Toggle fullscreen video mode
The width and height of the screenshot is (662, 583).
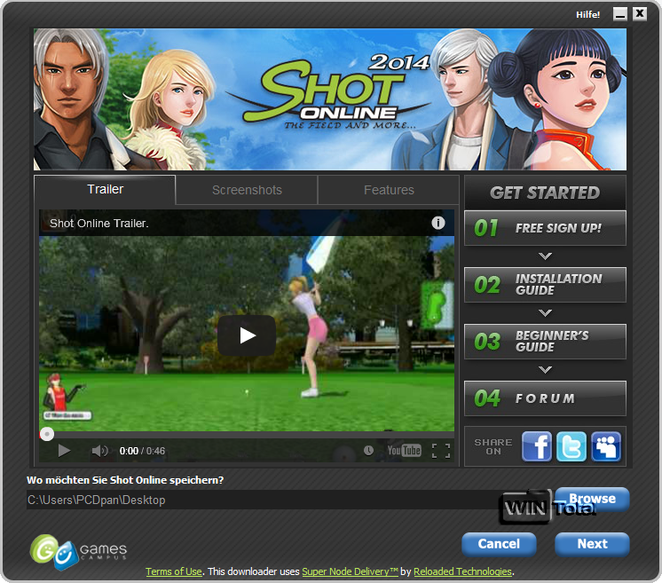tap(441, 451)
